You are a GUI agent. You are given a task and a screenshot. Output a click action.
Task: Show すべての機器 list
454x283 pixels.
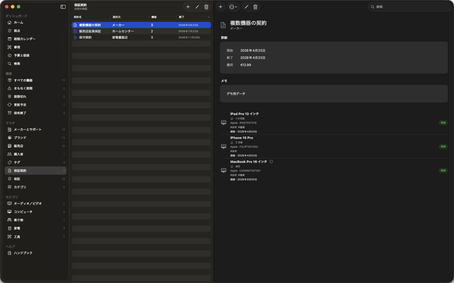pyautogui.click(x=36, y=80)
